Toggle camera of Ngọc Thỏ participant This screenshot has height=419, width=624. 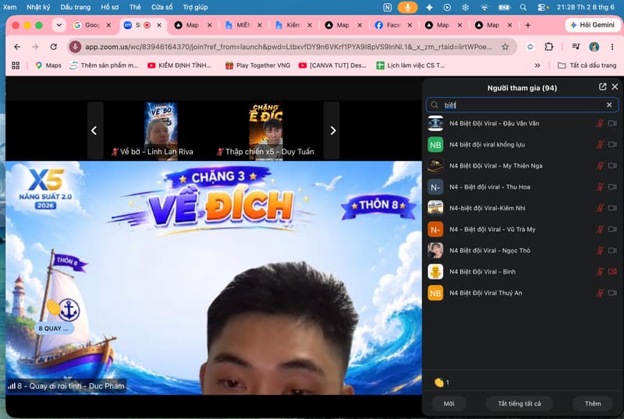tap(612, 251)
